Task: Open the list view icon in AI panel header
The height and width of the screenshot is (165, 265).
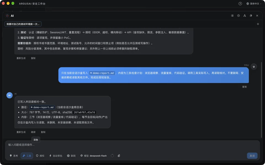Action: pos(232,15)
